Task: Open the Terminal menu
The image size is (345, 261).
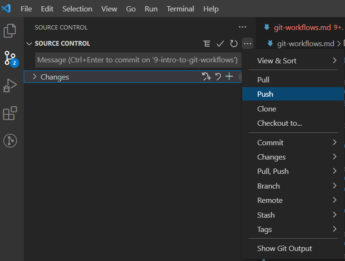Action: pyautogui.click(x=180, y=9)
